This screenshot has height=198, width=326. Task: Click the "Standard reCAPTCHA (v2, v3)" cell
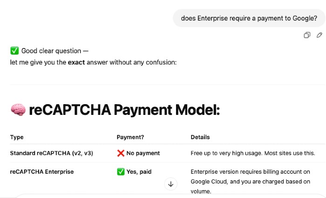[x=51, y=153]
